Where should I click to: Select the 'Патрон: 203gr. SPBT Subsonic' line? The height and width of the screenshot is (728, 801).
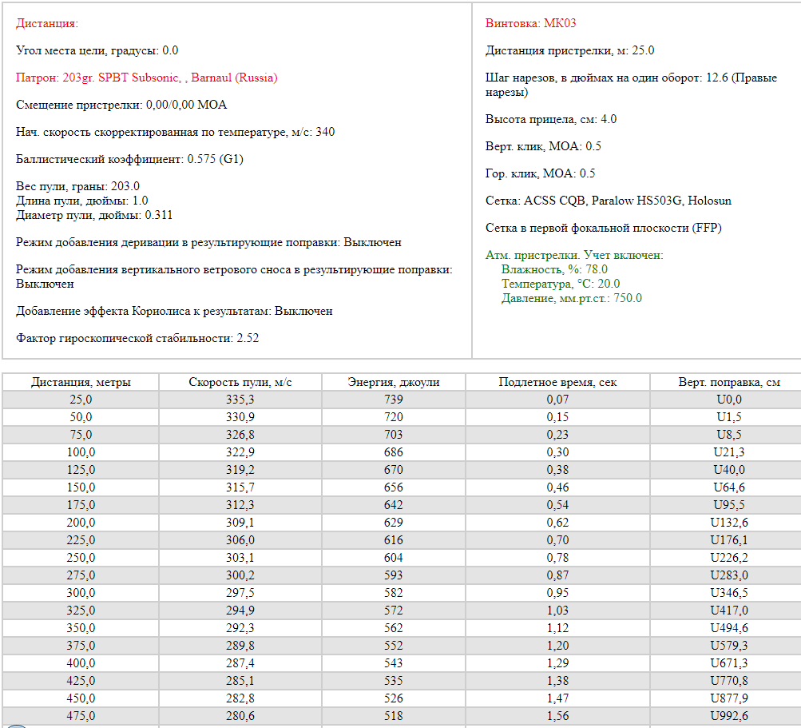click(x=147, y=78)
